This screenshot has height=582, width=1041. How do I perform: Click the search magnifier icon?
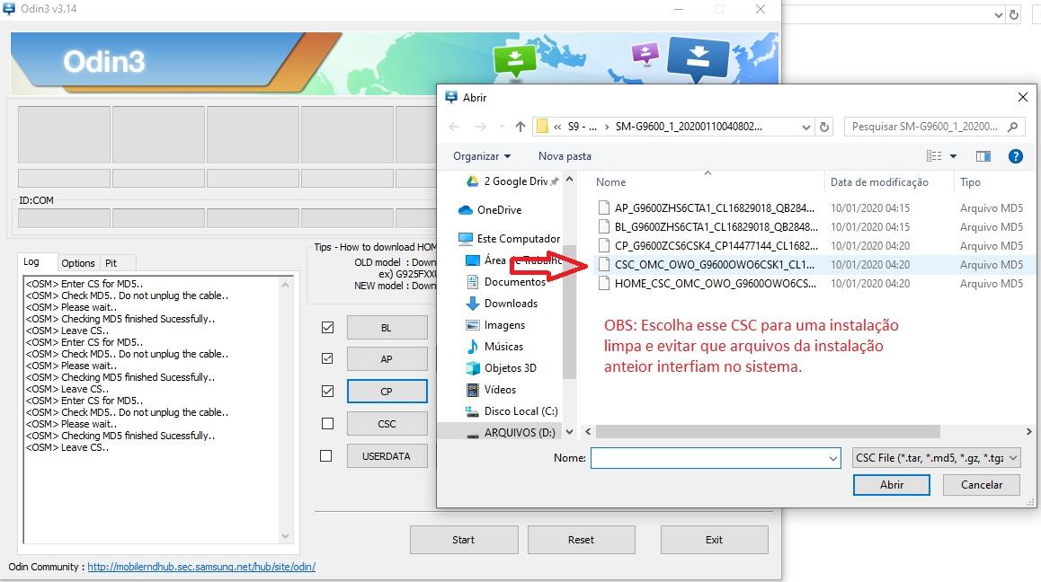click(x=1013, y=126)
